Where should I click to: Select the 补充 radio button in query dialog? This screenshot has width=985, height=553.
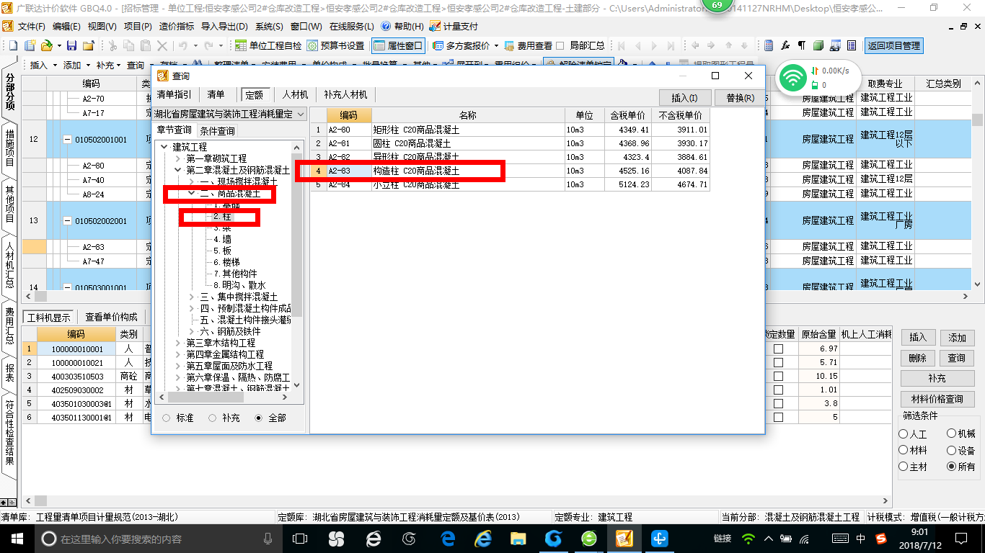coord(213,418)
